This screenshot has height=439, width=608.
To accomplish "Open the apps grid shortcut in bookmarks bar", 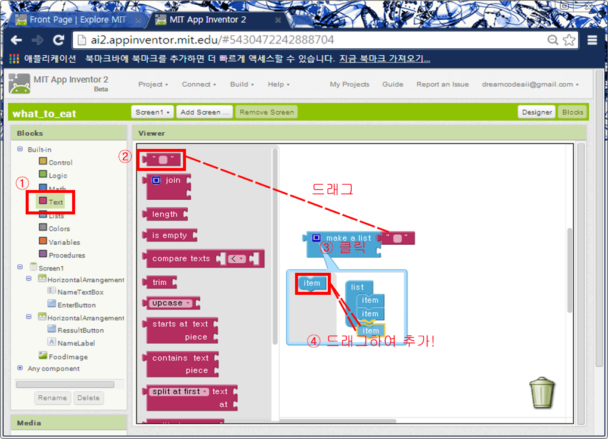I will coord(14,59).
